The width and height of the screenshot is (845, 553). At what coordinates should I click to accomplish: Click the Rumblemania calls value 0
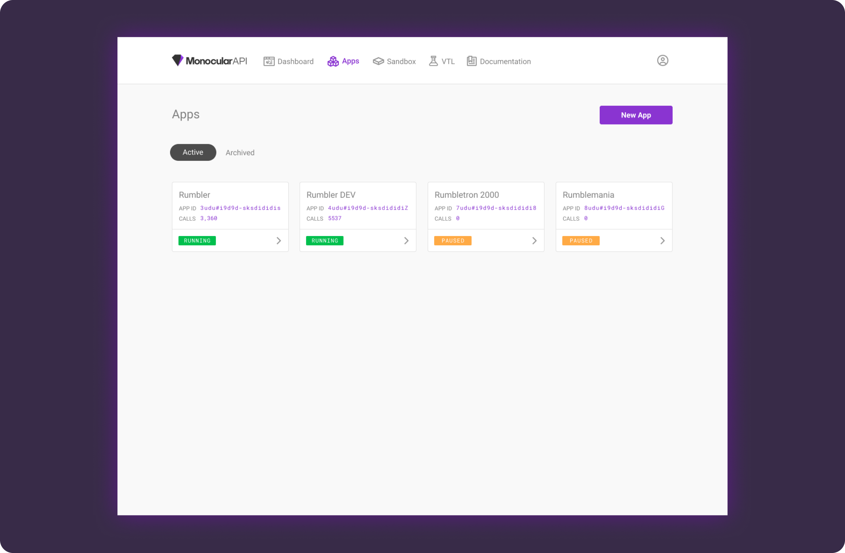pyautogui.click(x=586, y=218)
